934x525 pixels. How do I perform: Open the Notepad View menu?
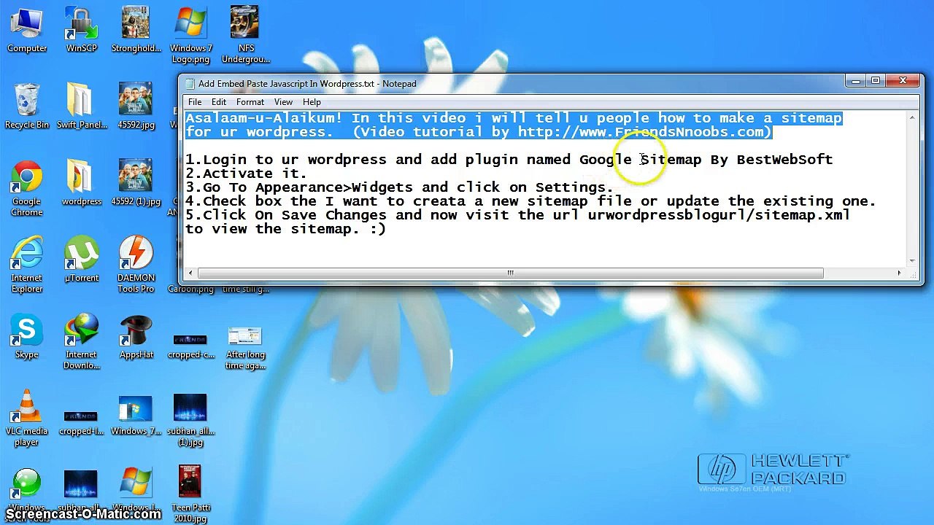click(283, 102)
